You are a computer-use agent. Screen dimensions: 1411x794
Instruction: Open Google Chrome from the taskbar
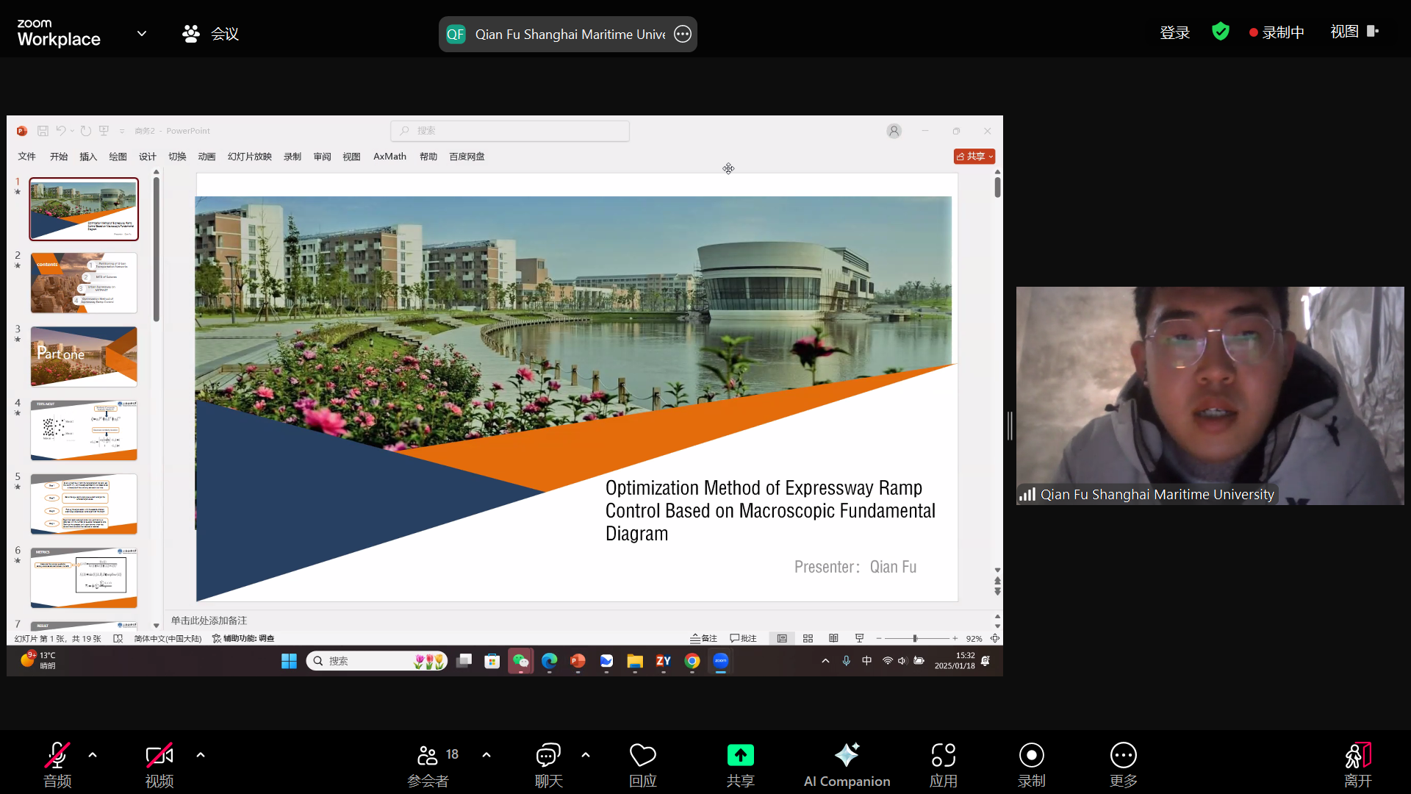692,661
